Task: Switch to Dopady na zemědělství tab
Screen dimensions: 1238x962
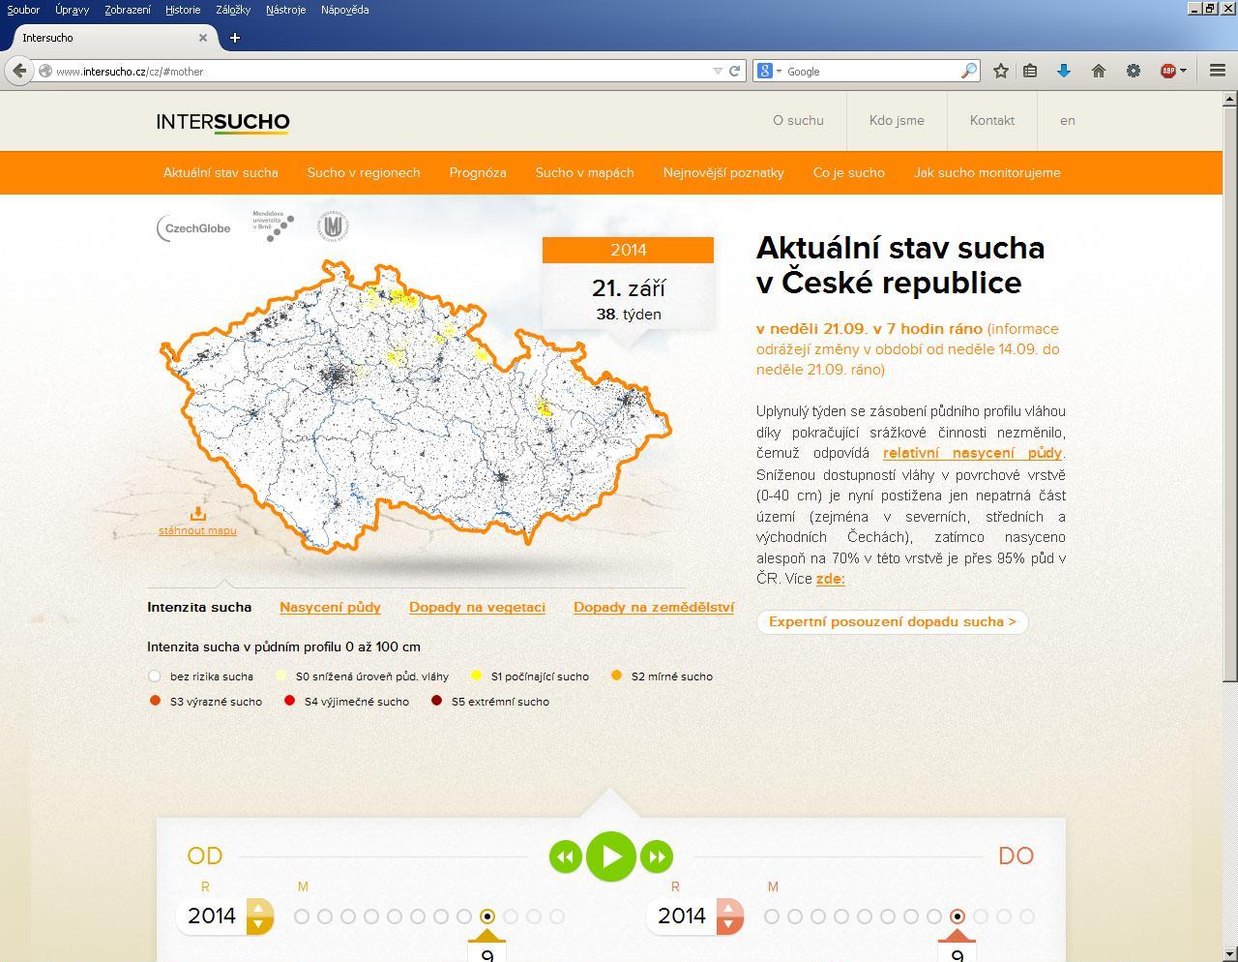Action: (x=654, y=608)
